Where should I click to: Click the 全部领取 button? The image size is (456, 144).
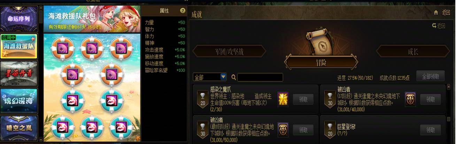click(430, 76)
